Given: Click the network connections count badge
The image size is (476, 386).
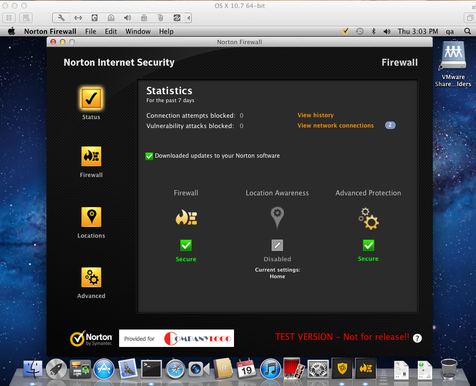Looking at the screenshot, I should point(390,125).
